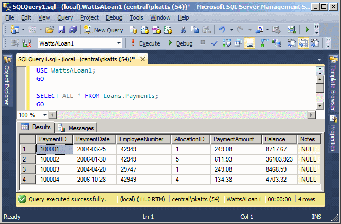Select Results to Text output mode
Screen dimensions: 341x224
point(291,43)
